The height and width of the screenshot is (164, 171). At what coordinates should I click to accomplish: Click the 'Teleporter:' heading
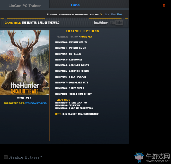[63, 100]
